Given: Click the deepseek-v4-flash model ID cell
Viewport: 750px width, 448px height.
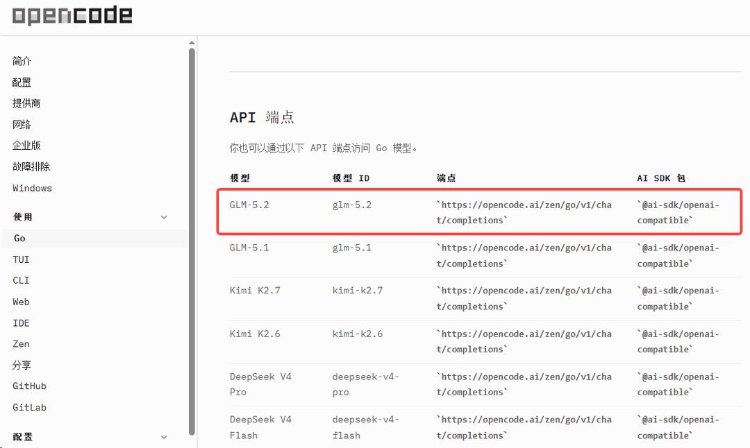Looking at the screenshot, I should coord(366,427).
